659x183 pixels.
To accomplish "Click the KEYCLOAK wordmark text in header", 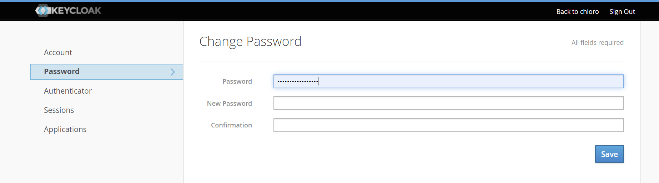I will click(x=76, y=11).
